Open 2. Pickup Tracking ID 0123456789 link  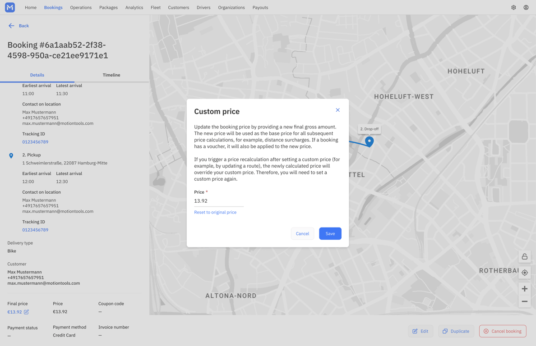click(x=35, y=230)
